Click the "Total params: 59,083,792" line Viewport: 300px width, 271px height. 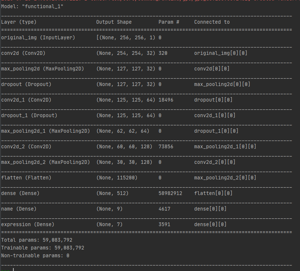pos(37,240)
